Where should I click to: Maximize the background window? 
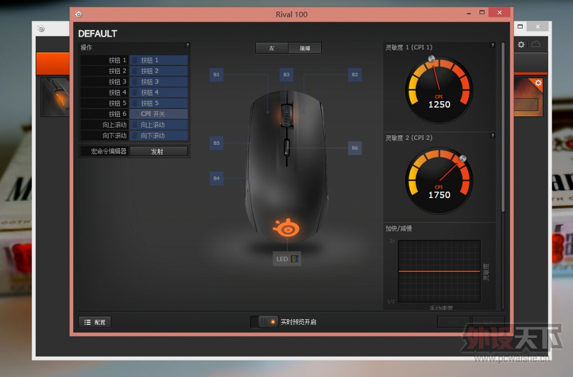click(520, 26)
